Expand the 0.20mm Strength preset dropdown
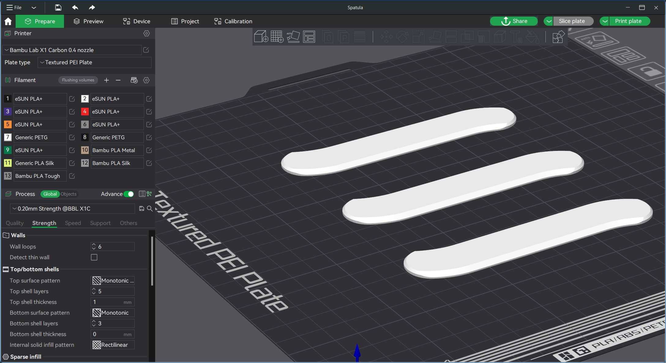The image size is (666, 363). (x=73, y=209)
